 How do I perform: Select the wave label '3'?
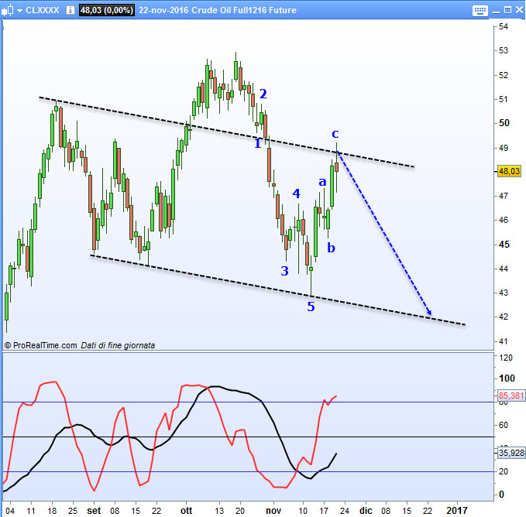pyautogui.click(x=284, y=271)
